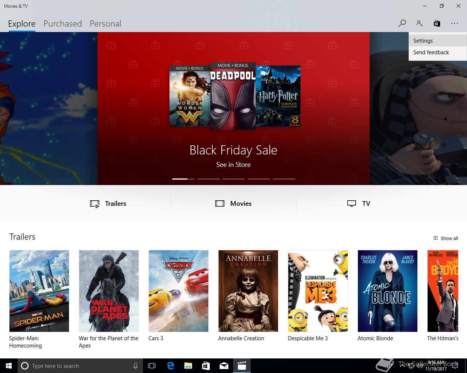
Task: Open Microsoft Store taskbar icon
Action: pos(206,366)
